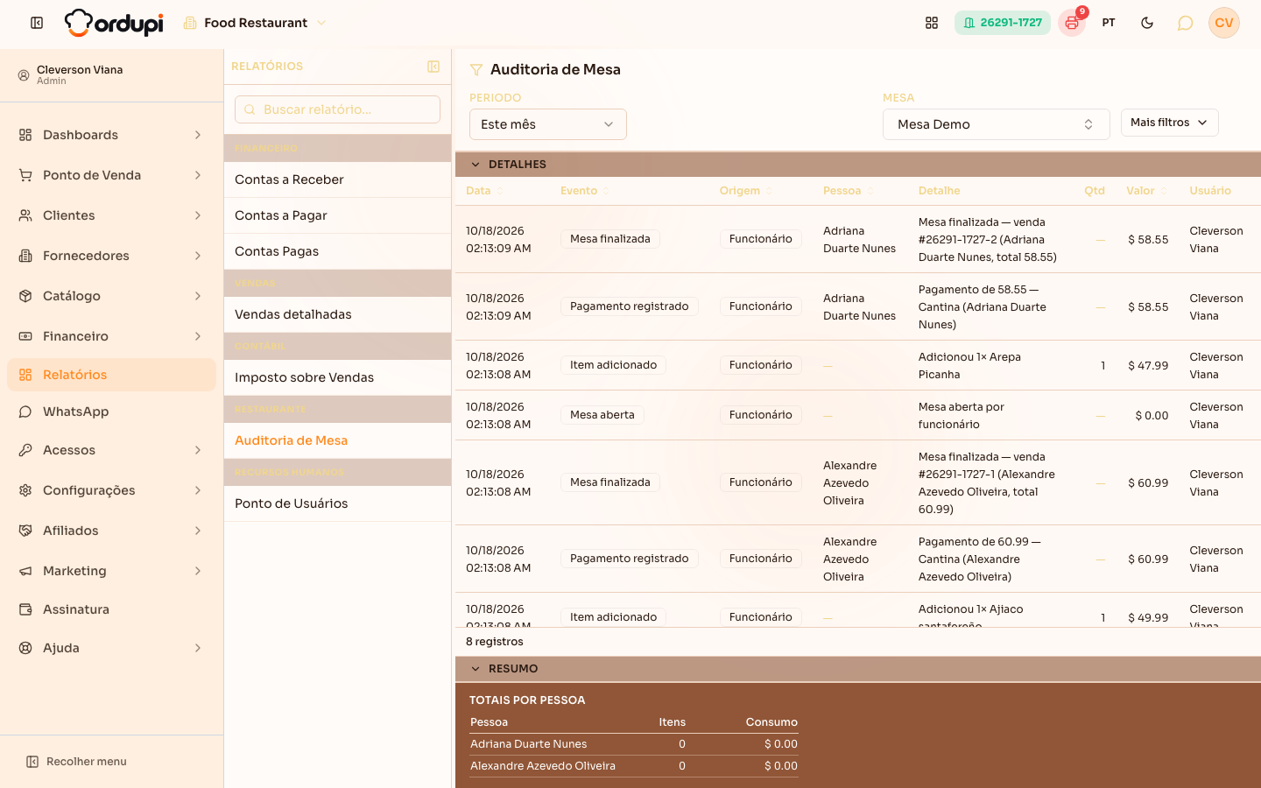Click the Cleverson Viana Admin profile entry
The image size is (1261, 788).
point(111,75)
